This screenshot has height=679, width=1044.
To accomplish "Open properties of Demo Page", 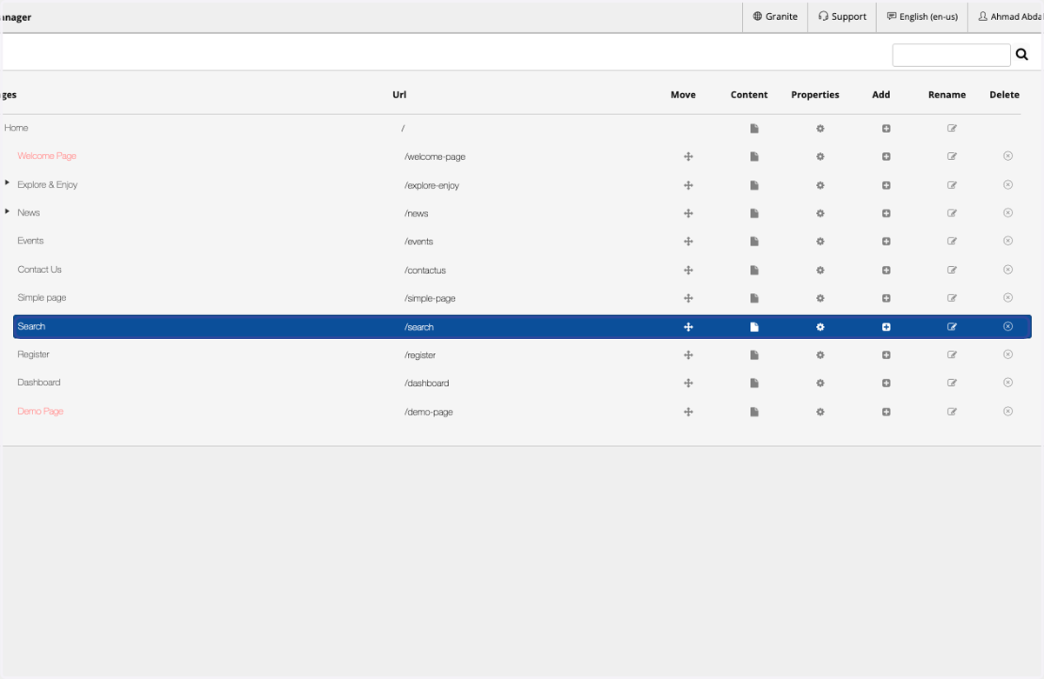I will click(820, 411).
